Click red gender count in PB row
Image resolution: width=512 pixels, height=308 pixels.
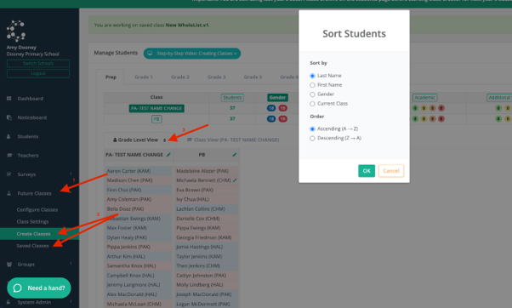tap(282, 119)
